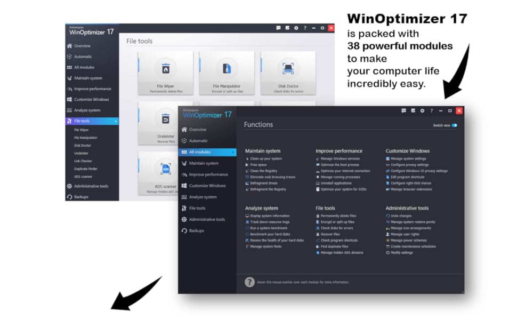Open the Disk Doctor tile
This screenshot has height=320, width=517.
288,73
